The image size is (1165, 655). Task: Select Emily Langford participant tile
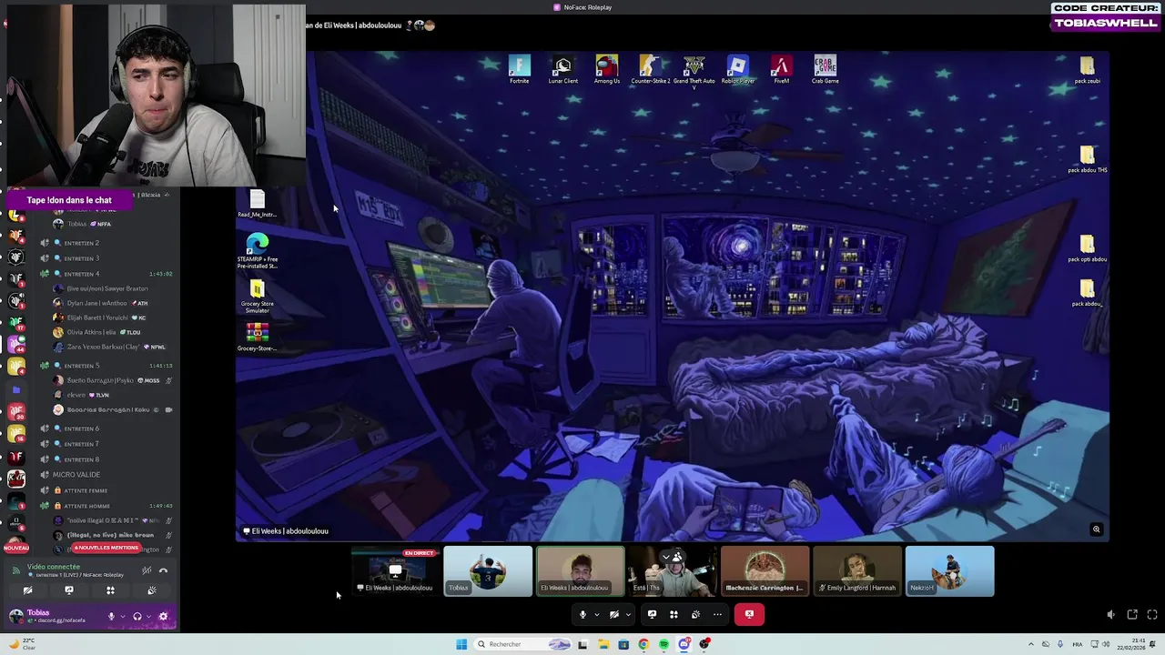[x=857, y=571]
